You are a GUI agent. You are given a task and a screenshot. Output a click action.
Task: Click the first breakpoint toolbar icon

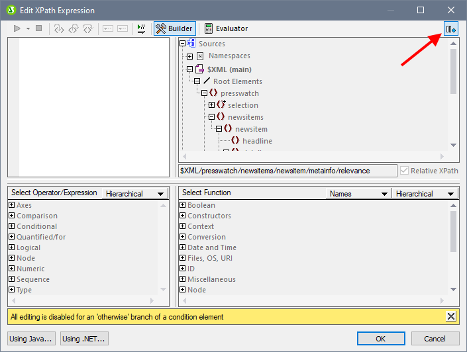pyautogui.click(x=108, y=28)
